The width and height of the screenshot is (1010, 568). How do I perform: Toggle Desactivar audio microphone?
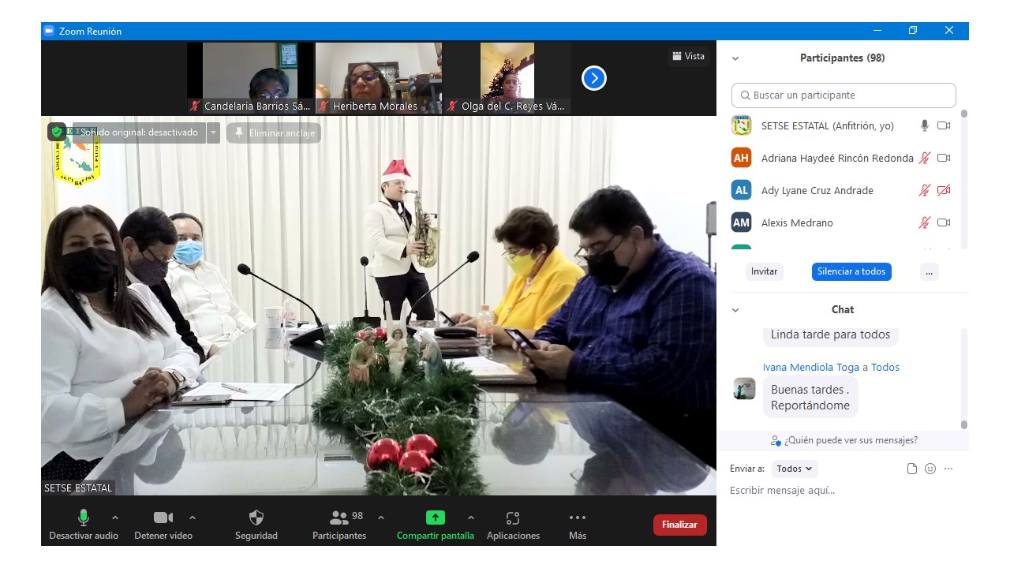coord(84,518)
